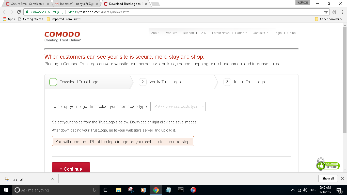Click the Naheez profile button
The image size is (347, 195).
[303, 2]
